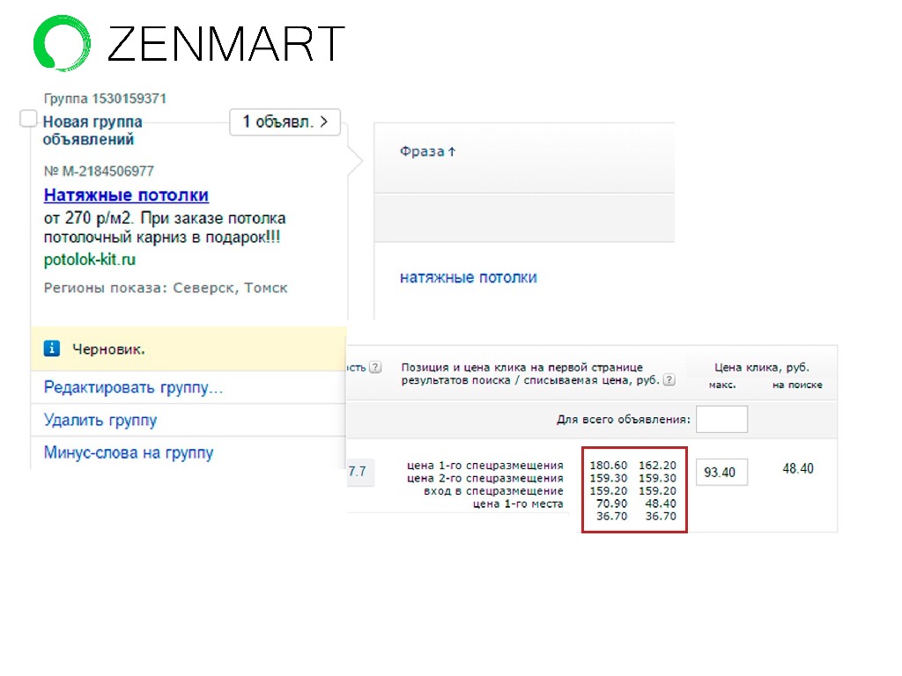Viewport: 902px width, 676px height.
Task: Choose Удалить группу from the group options
Action: click(100, 420)
